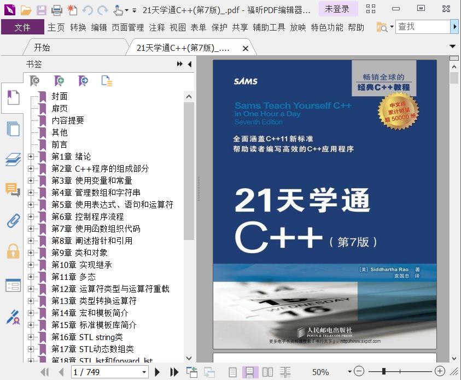Expand the 第9章 类和对象 bookmark

(x=31, y=253)
